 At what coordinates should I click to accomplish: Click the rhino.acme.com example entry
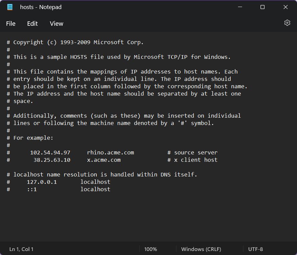[x=110, y=152]
